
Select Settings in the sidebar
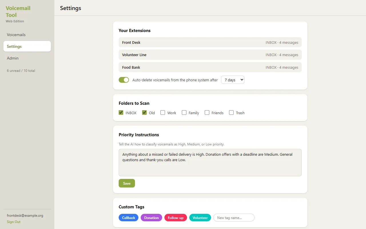[x=27, y=46]
